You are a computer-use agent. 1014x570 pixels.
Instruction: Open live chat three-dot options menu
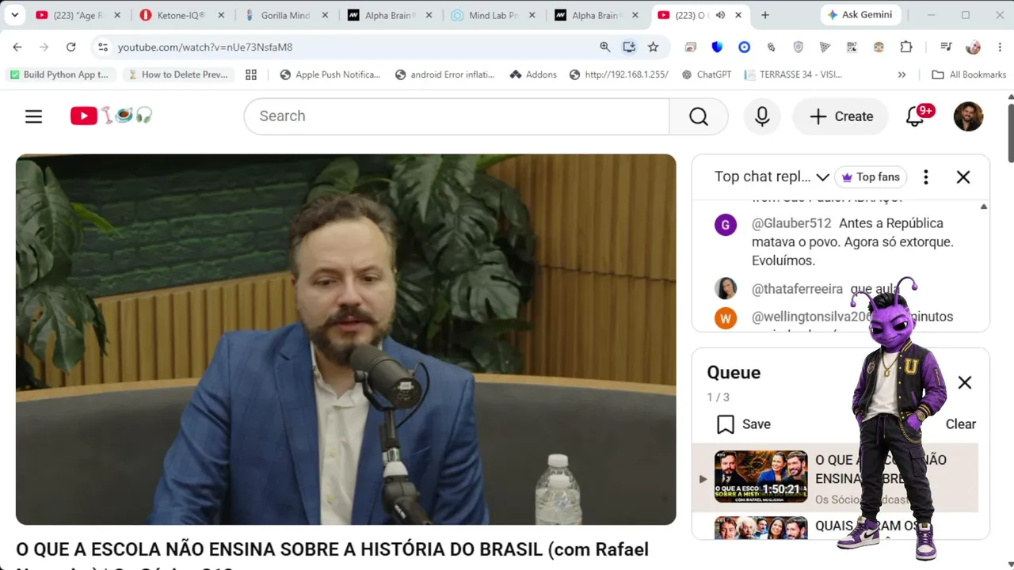click(x=925, y=177)
